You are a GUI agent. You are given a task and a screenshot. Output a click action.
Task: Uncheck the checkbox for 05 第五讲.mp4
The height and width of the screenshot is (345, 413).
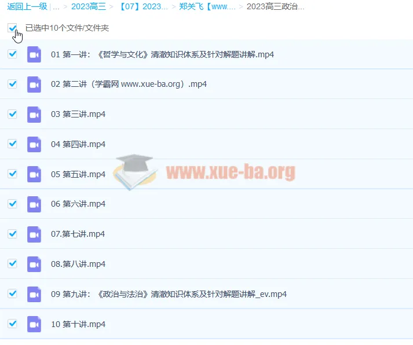click(x=12, y=174)
